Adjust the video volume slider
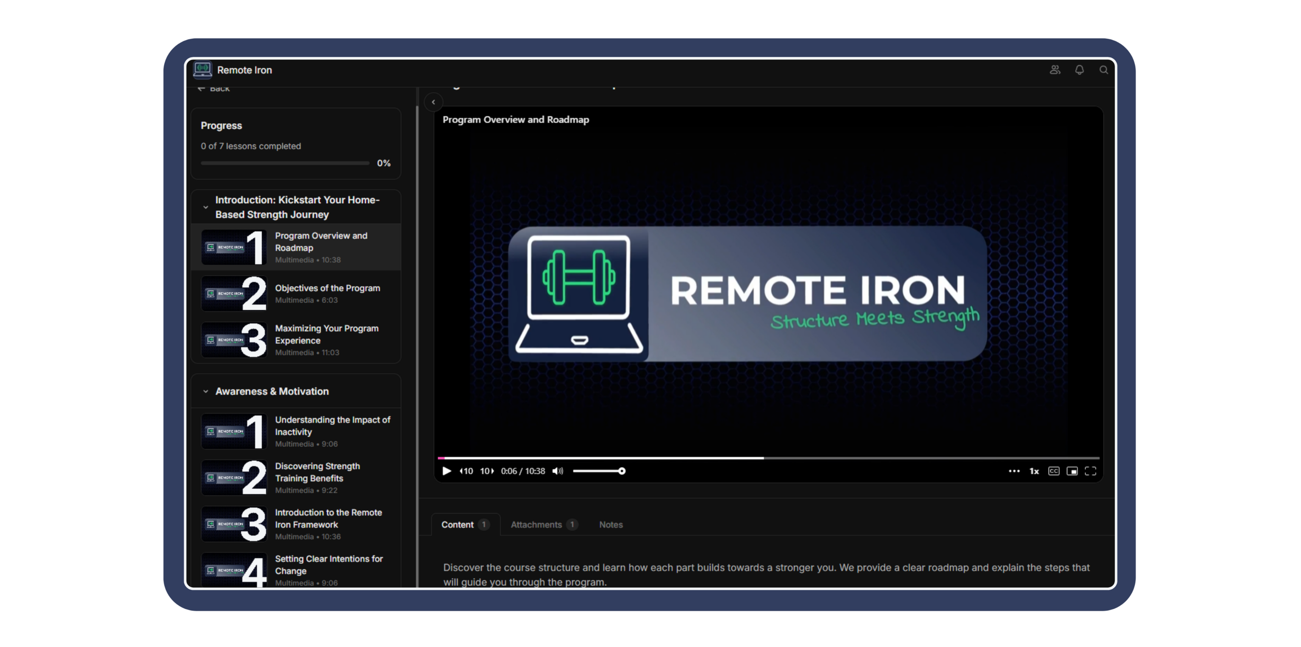1301x647 pixels. (x=599, y=471)
